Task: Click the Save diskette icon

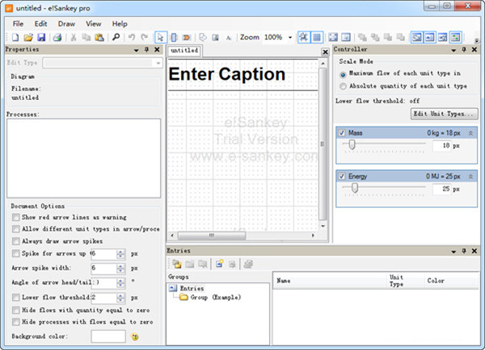Action: [x=40, y=37]
